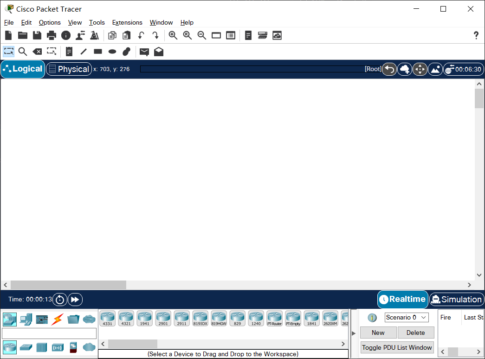This screenshot has width=485, height=359.
Task: Draw an ellipse shape
Action: pyautogui.click(x=112, y=52)
